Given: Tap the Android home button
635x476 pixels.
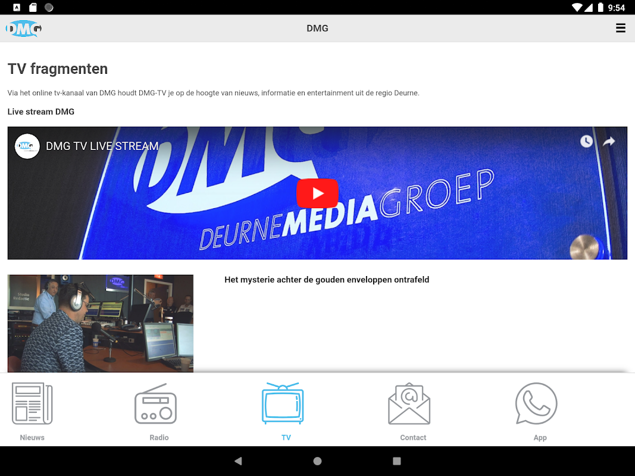Looking at the screenshot, I should (x=318, y=461).
